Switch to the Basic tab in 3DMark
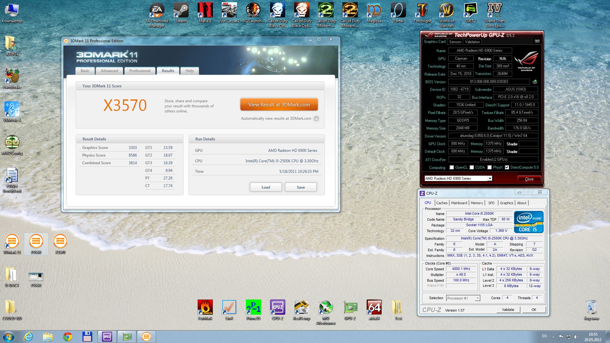The width and height of the screenshot is (610, 343). coord(85,71)
